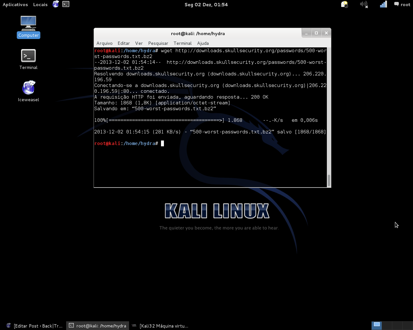The width and height of the screenshot is (413, 330).
Task: Open the Ajuda menu in terminal
Action: tap(203, 43)
